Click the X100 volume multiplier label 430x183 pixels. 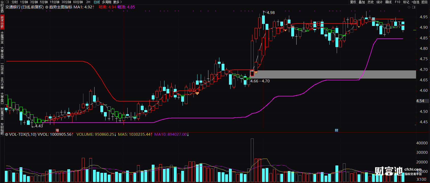[422, 179]
